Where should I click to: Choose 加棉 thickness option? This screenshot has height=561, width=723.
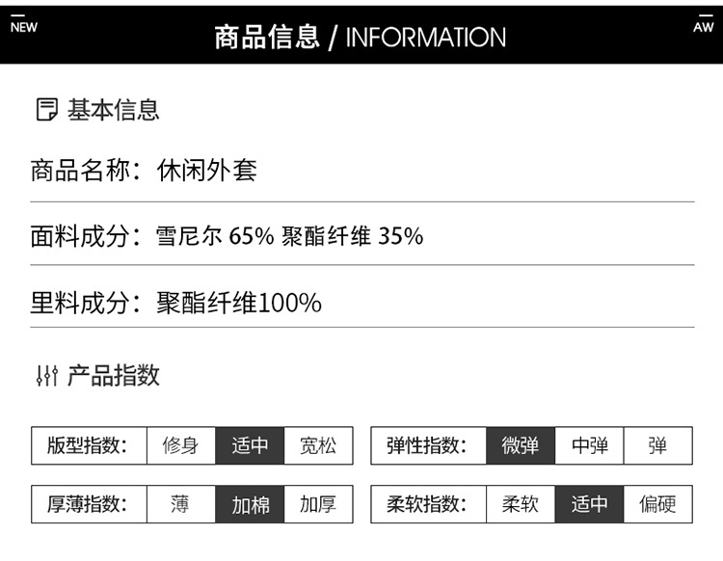250,503
